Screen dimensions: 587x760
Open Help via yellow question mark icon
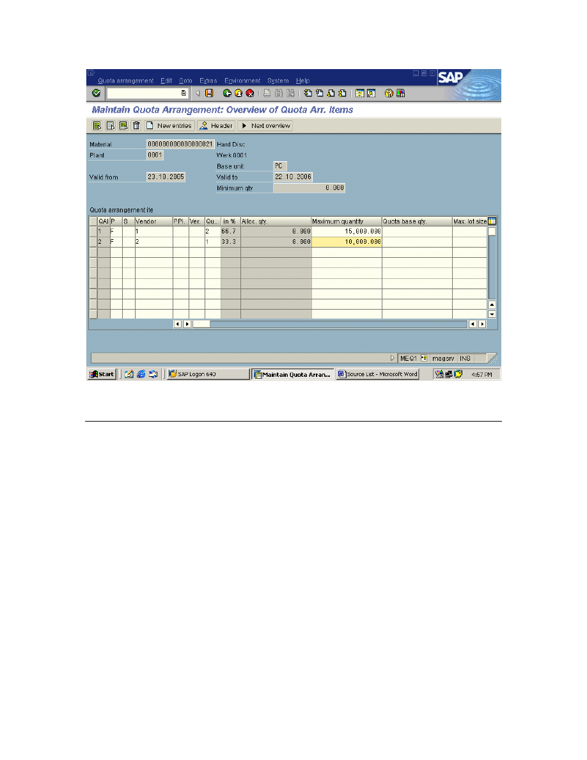(389, 93)
